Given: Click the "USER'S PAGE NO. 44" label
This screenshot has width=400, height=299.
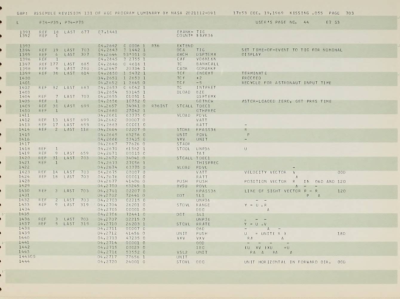Looking at the screenshot, I should pyautogui.click(x=282, y=22).
